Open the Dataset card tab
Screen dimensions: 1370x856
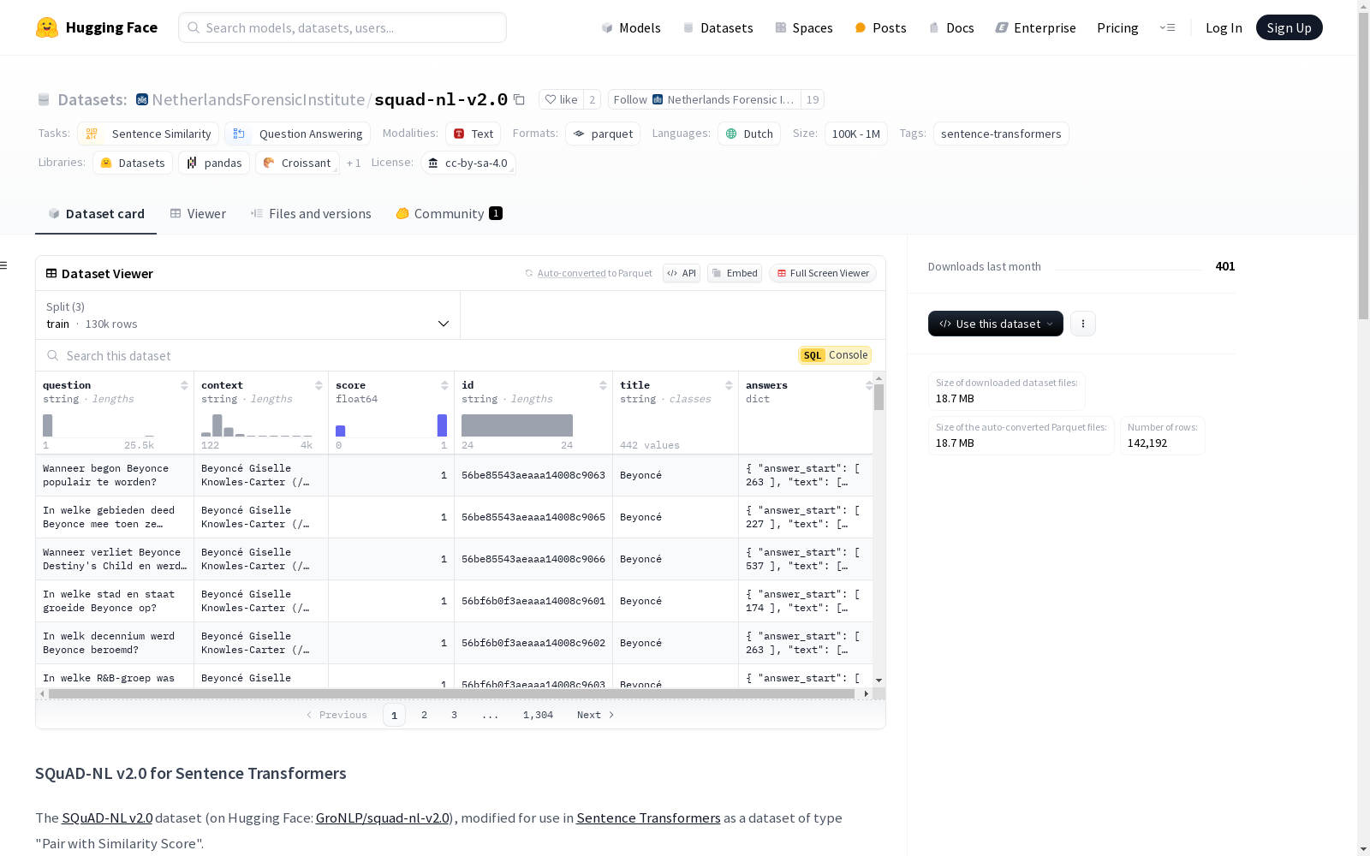96,214
